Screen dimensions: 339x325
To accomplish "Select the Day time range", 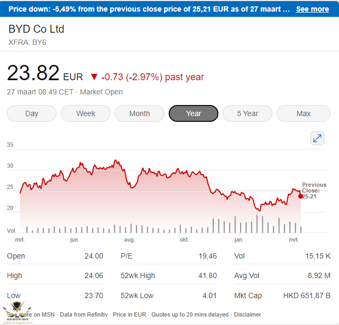I will click(x=32, y=113).
